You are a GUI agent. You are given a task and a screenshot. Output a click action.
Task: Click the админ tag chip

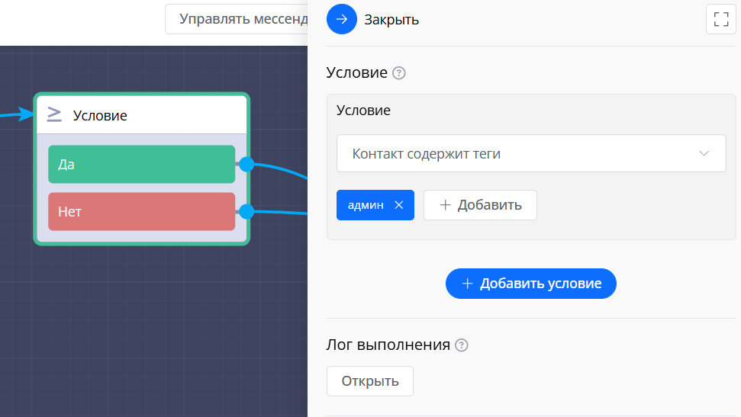[x=365, y=205]
